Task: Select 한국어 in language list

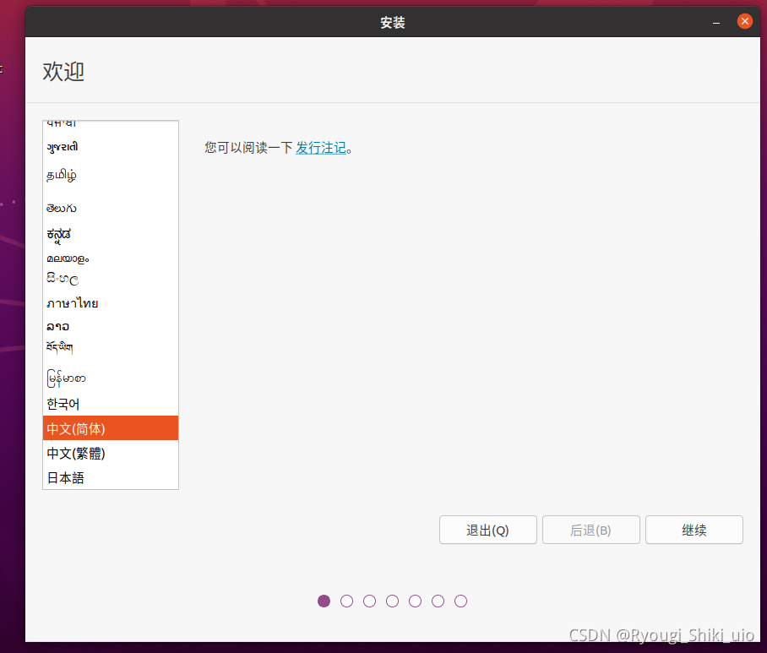Action: [x=111, y=404]
